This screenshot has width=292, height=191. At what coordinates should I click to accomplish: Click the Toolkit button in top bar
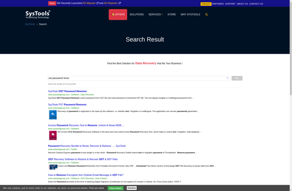click(206, 4)
